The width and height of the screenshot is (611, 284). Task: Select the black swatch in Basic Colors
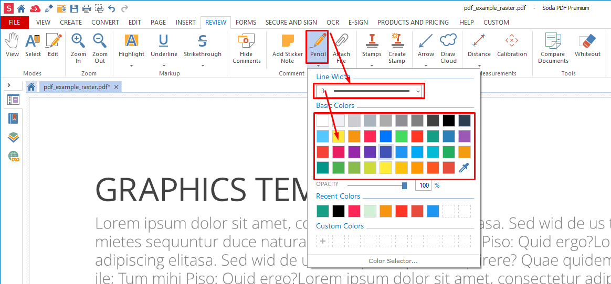click(x=448, y=121)
